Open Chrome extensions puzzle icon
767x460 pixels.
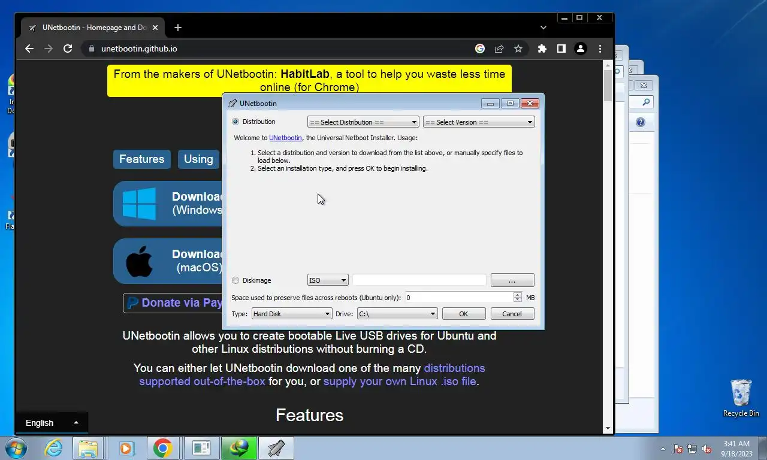[542, 49]
